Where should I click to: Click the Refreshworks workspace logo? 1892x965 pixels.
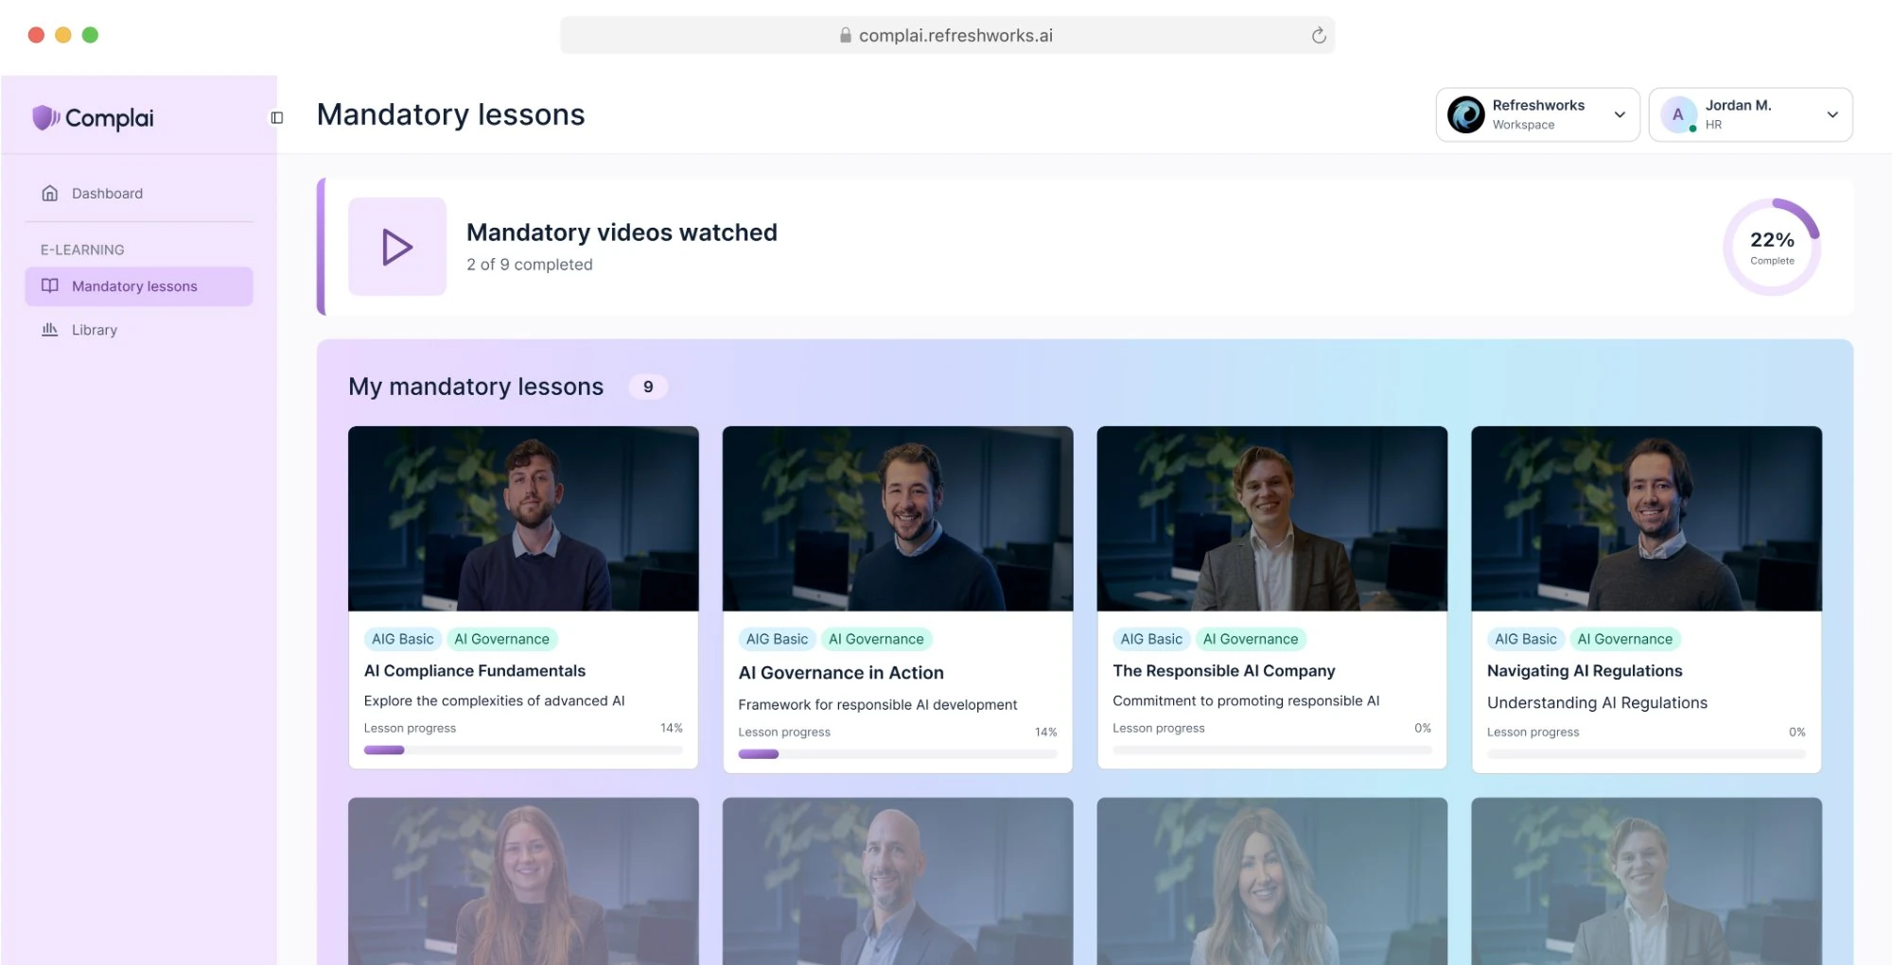point(1465,114)
